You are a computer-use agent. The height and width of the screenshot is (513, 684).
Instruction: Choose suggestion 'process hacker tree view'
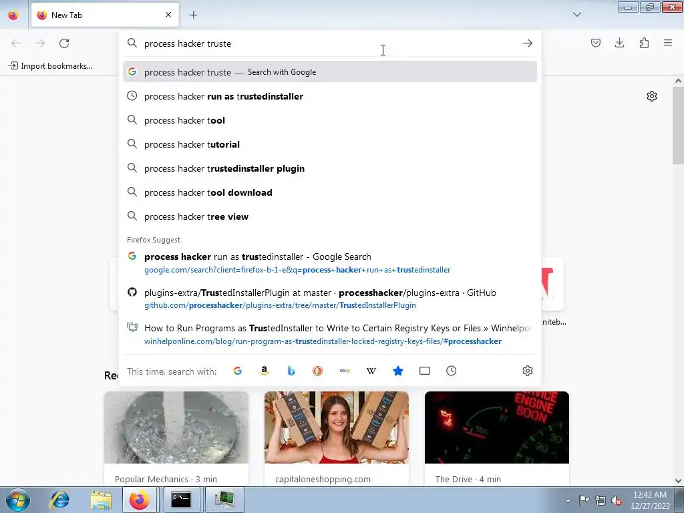tap(330, 216)
